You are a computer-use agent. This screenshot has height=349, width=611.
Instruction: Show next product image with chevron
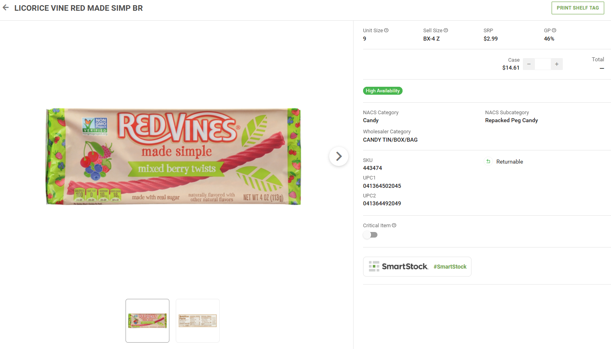(339, 156)
